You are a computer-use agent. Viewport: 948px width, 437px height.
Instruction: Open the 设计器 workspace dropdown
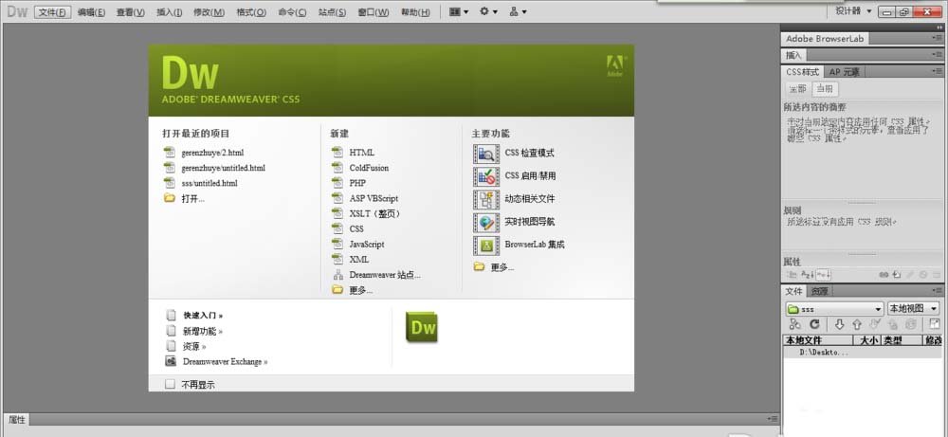pos(854,10)
